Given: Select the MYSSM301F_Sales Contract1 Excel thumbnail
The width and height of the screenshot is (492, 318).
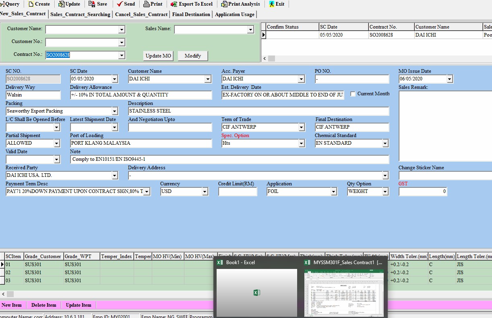Looking at the screenshot, I should [345, 292].
